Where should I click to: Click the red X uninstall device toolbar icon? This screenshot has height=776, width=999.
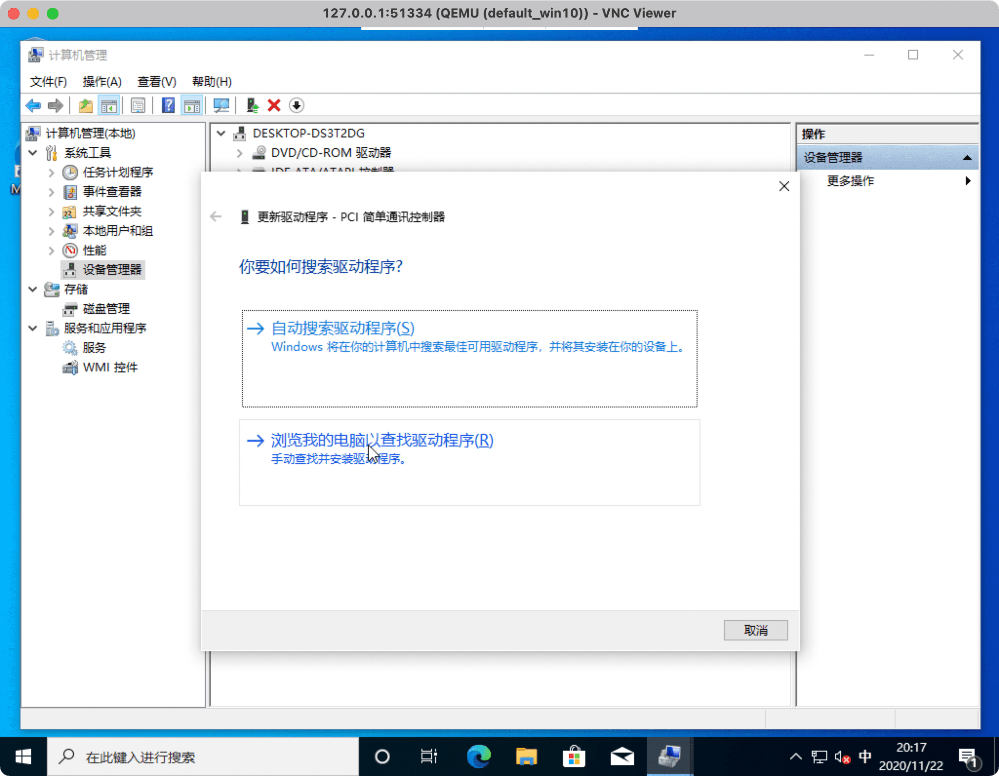(x=274, y=105)
